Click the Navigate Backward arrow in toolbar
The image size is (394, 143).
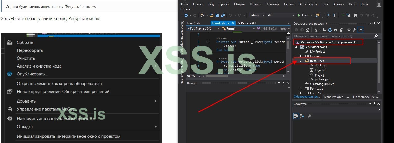pos(186,15)
